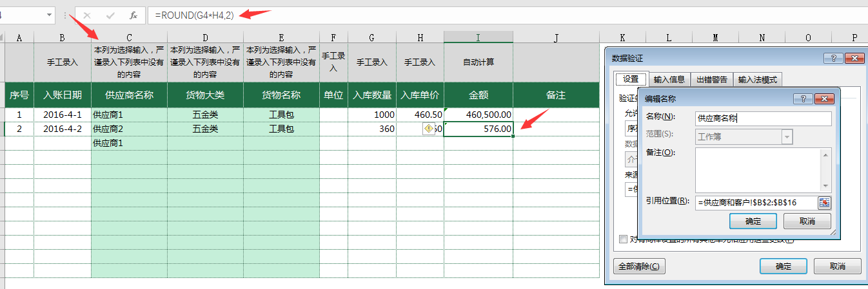Expand the Name Box dropdown arrow
Viewport: 868px width, 289px height.
coord(50,15)
